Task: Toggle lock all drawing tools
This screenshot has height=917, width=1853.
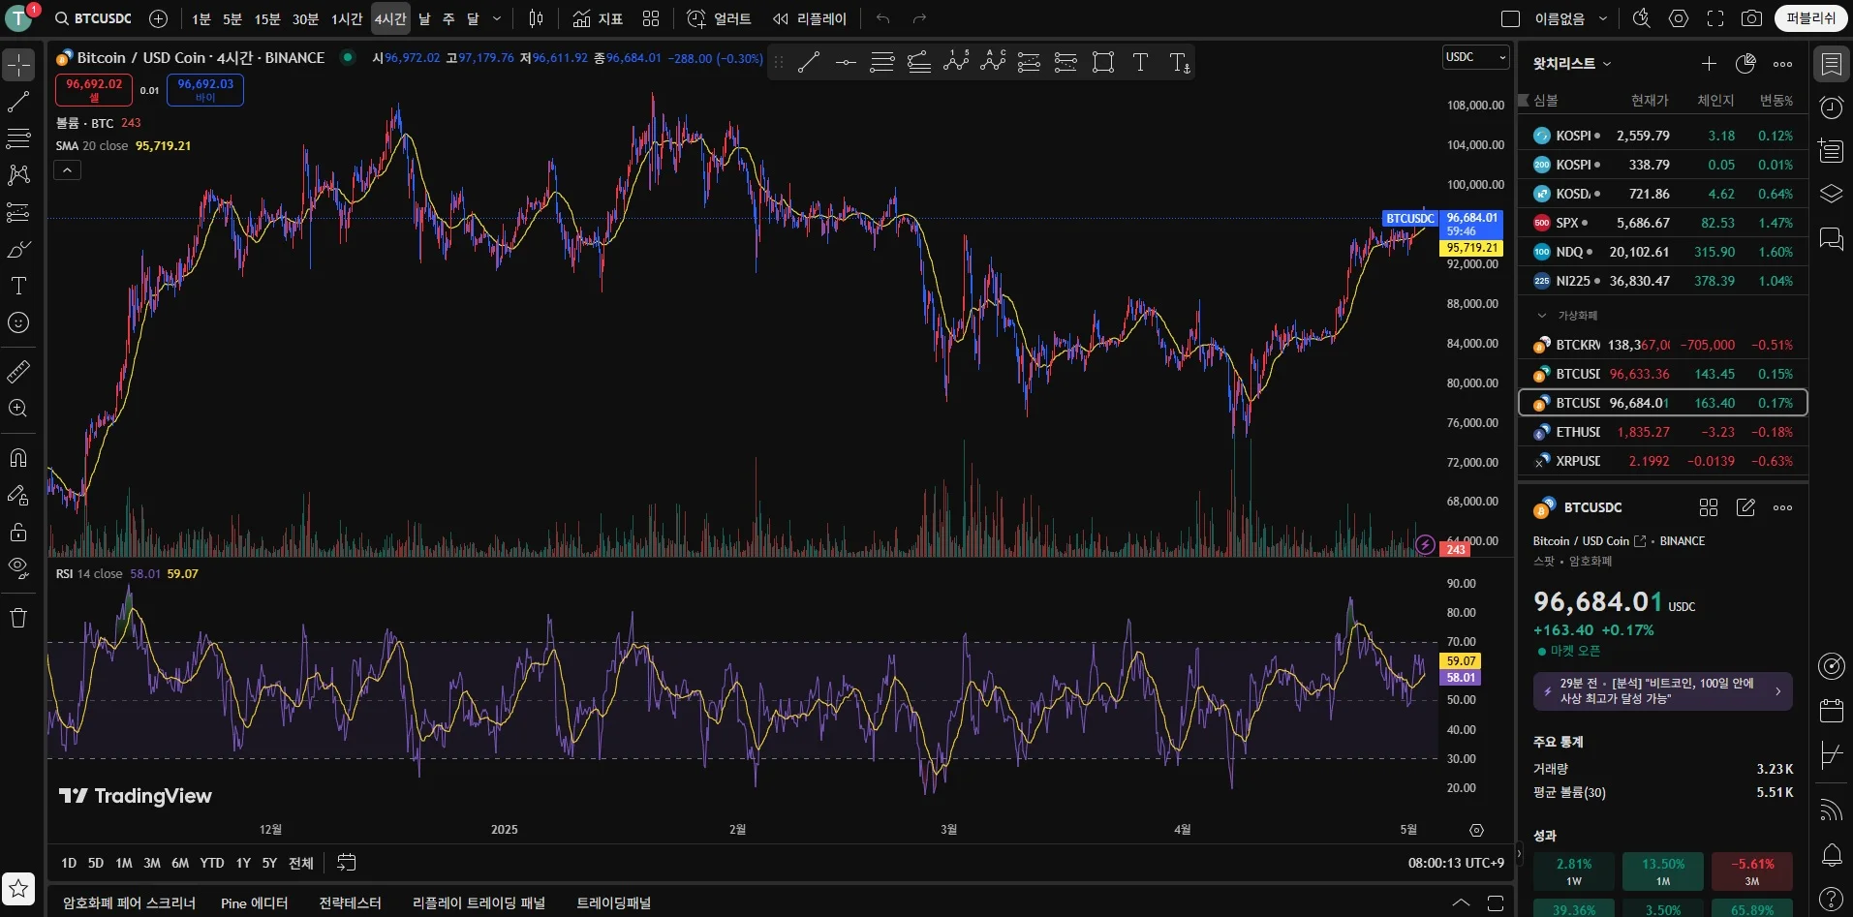Action: click(18, 532)
